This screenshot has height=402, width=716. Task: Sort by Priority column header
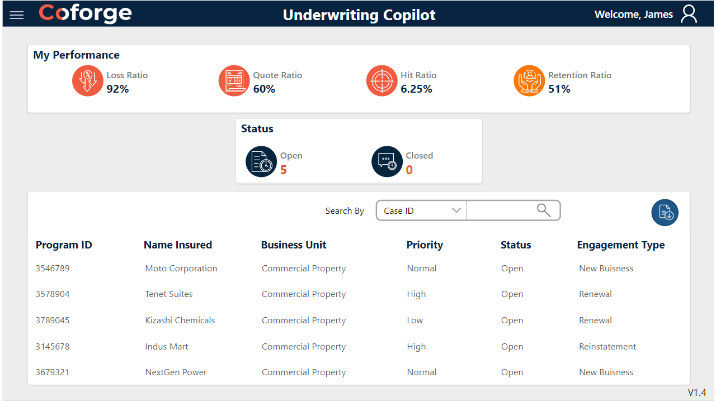[x=425, y=245]
